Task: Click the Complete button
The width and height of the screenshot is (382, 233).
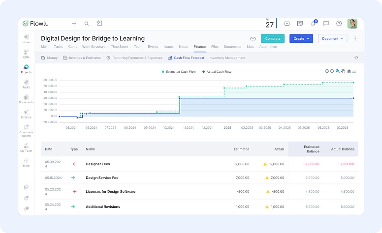Action: coord(272,38)
